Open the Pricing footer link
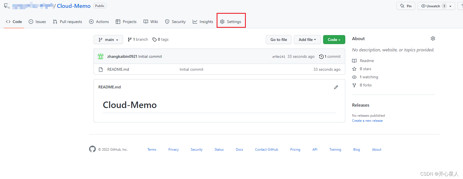Image resolution: width=463 pixels, height=179 pixels. (295, 150)
